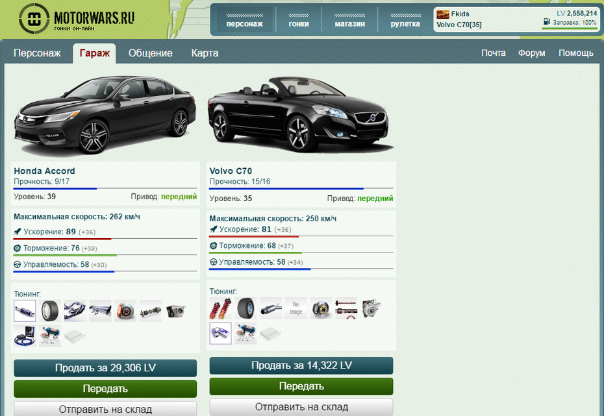The image size is (604, 416).
Task: Click Передать under the Honda Accord
Action: pos(105,389)
